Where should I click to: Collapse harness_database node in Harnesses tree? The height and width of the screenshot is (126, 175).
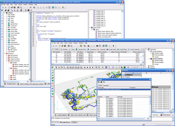pyautogui.click(x=149, y=58)
